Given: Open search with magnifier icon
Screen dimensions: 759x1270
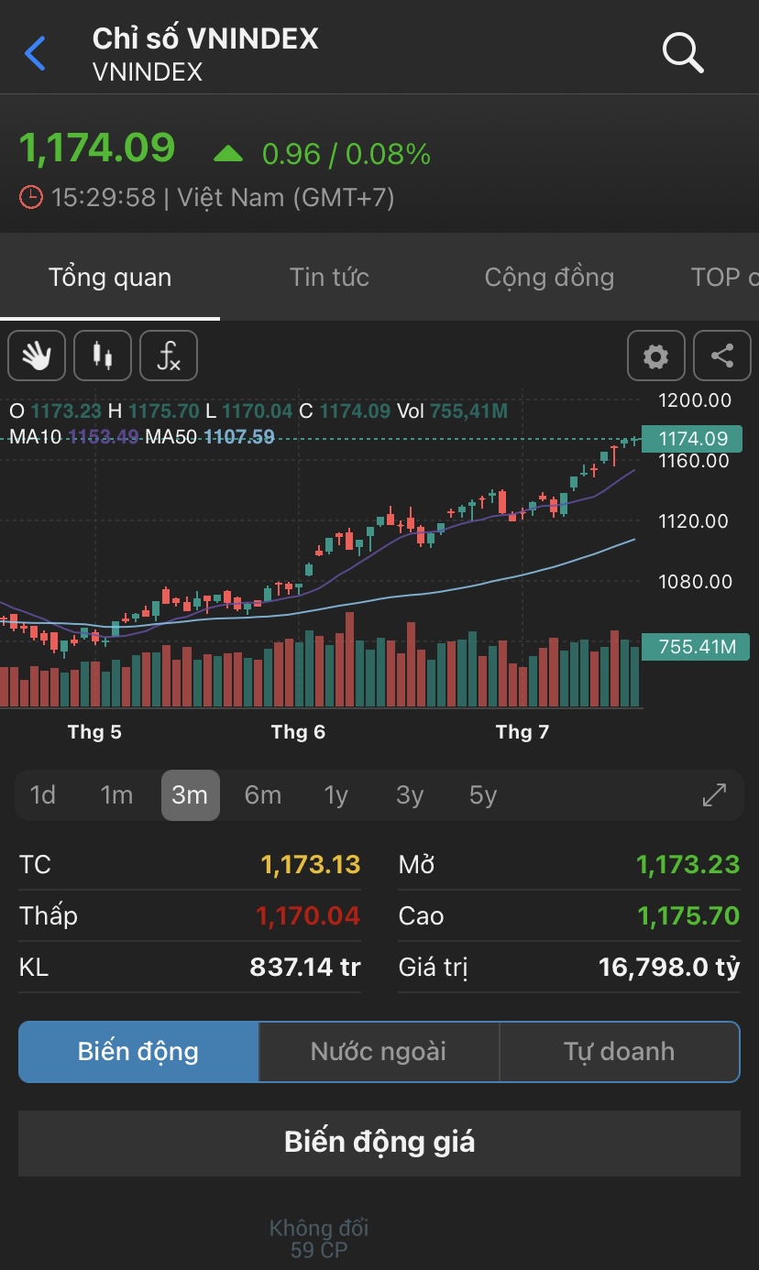Looking at the screenshot, I should click(682, 53).
